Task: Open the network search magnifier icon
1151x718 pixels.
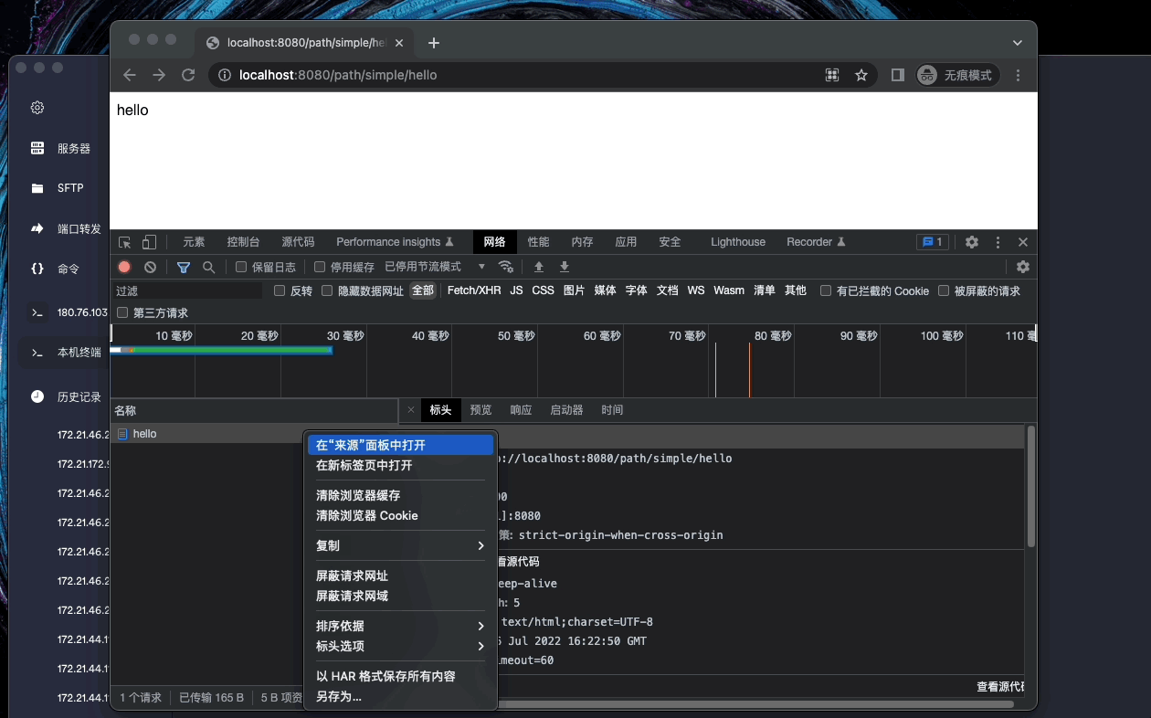Action: pos(209,267)
